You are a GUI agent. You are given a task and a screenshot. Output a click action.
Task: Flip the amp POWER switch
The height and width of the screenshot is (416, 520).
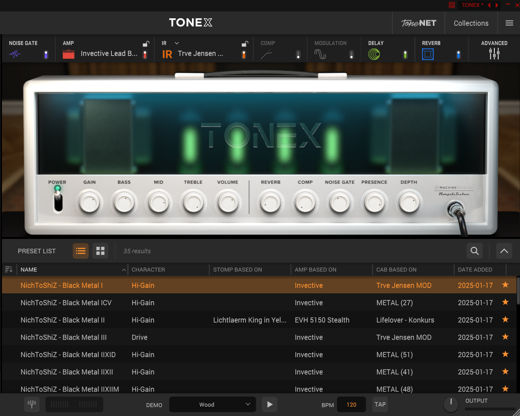[58, 201]
